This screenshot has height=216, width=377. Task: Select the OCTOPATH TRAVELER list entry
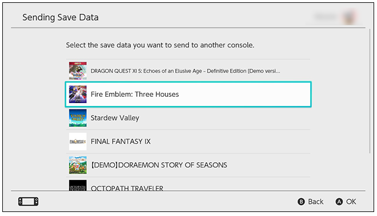188,184
